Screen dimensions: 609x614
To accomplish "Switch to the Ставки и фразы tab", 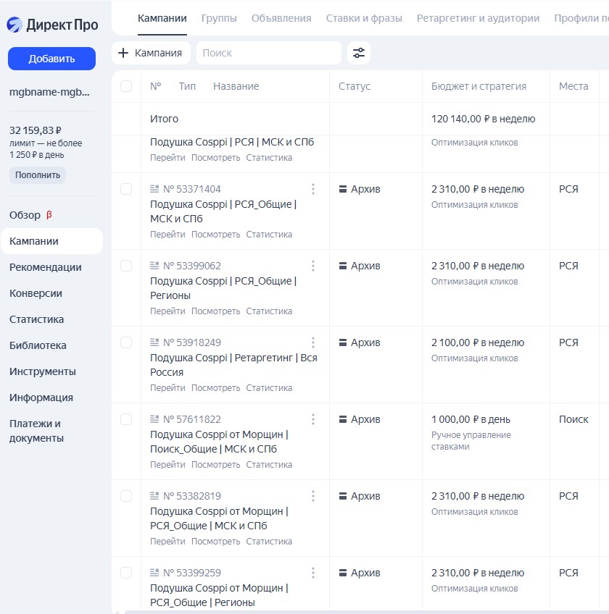I will pos(364,18).
